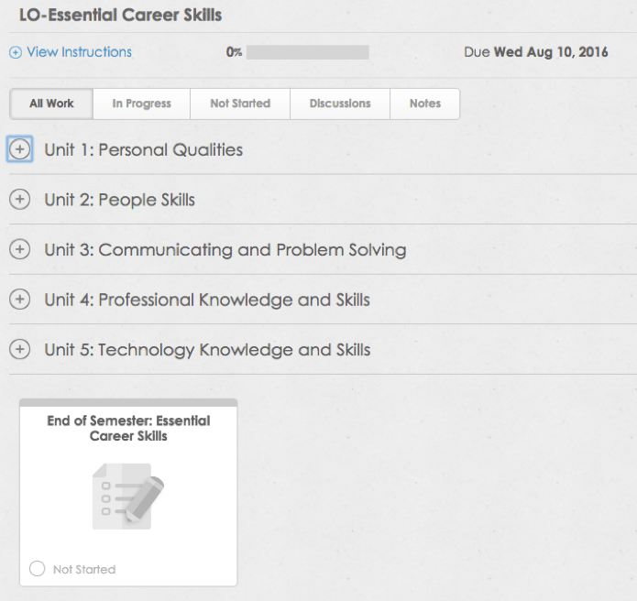Image resolution: width=637 pixels, height=601 pixels.
Task: Expand Unit 4 plus circle icon
Action: (19, 300)
